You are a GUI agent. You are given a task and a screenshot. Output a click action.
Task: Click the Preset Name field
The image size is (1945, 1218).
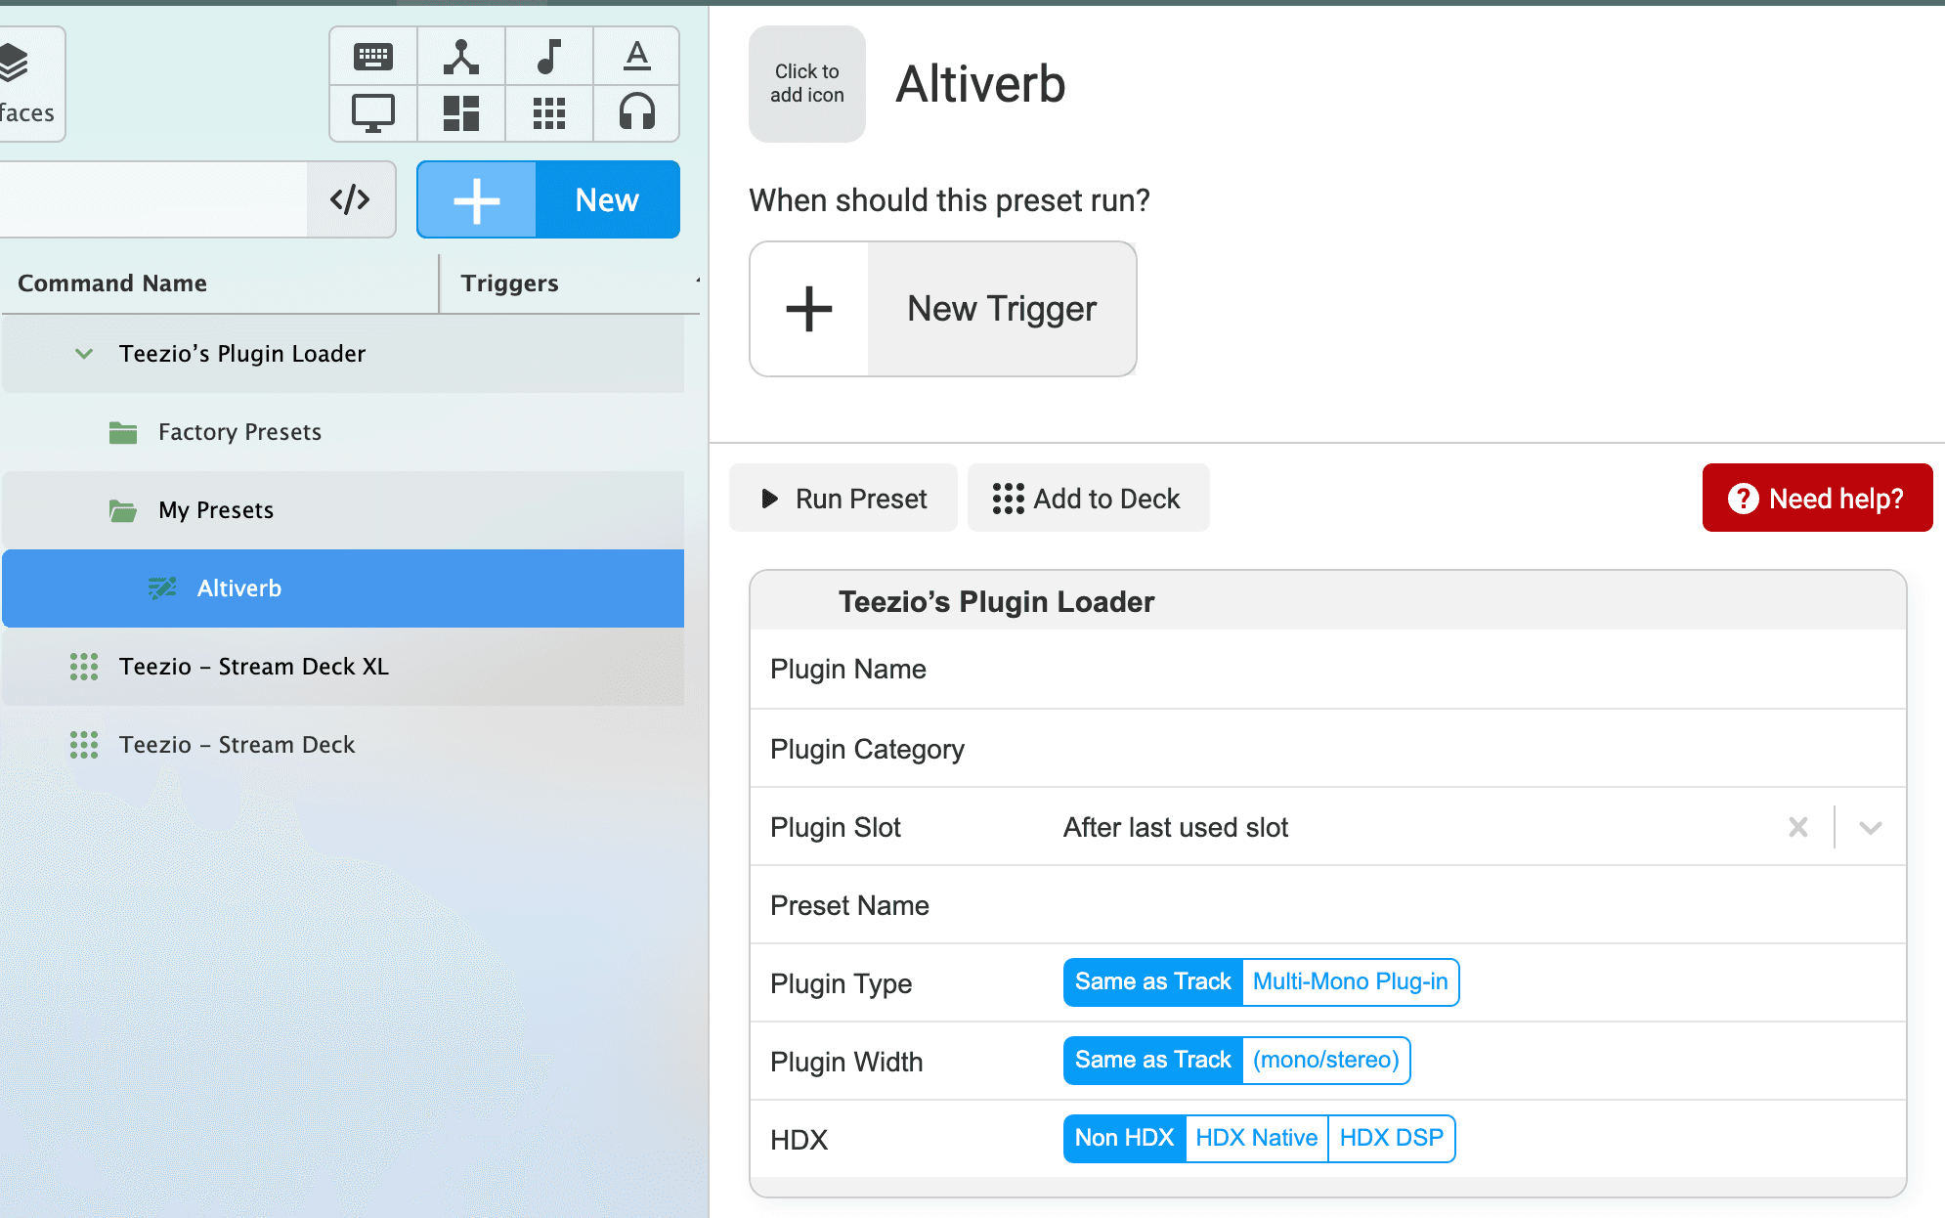point(1328,905)
